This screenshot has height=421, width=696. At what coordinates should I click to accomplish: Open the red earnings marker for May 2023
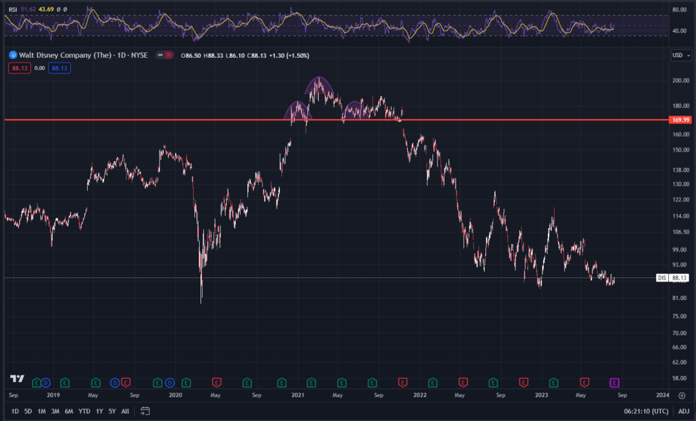585,382
